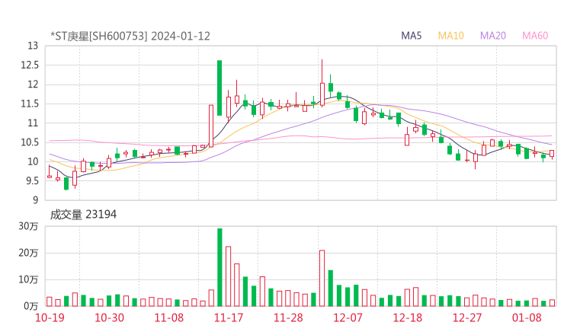Click the tall red volume bar before 12-07
Screen dimensions: 564x335
(322, 278)
